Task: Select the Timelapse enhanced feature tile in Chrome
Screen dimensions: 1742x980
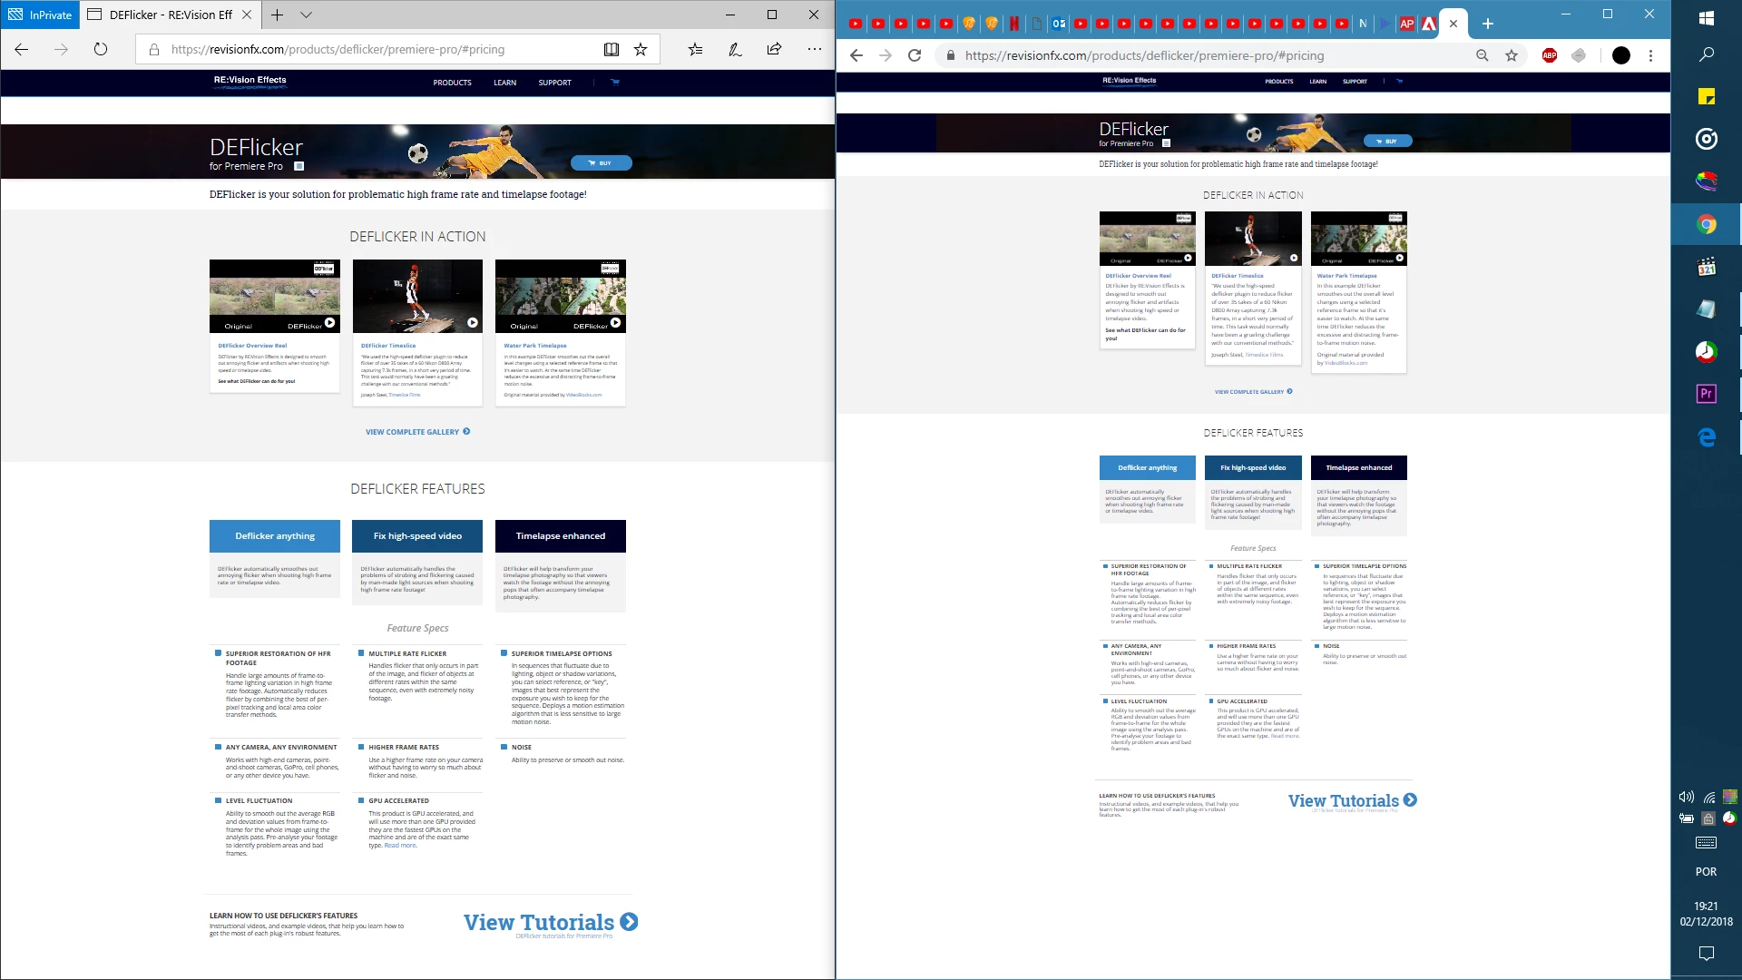Action: point(1358,467)
